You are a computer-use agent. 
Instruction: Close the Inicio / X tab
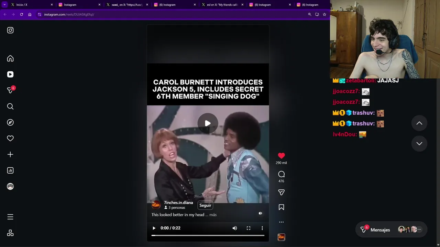point(52,5)
